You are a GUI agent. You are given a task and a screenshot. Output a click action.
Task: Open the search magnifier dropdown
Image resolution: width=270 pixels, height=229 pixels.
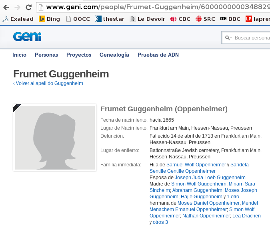[228, 38]
